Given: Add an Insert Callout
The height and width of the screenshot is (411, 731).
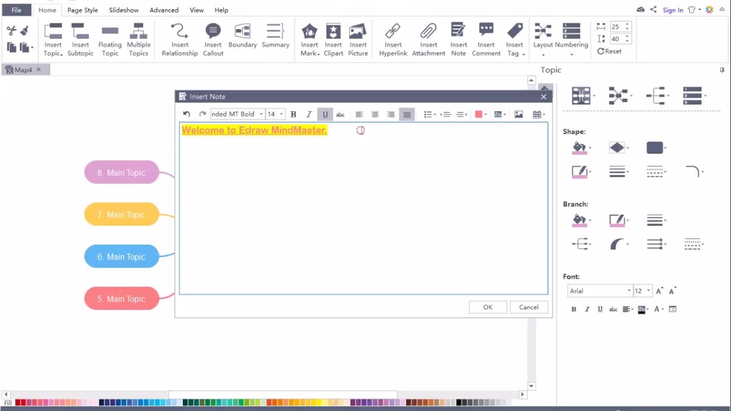Looking at the screenshot, I should point(213,40).
